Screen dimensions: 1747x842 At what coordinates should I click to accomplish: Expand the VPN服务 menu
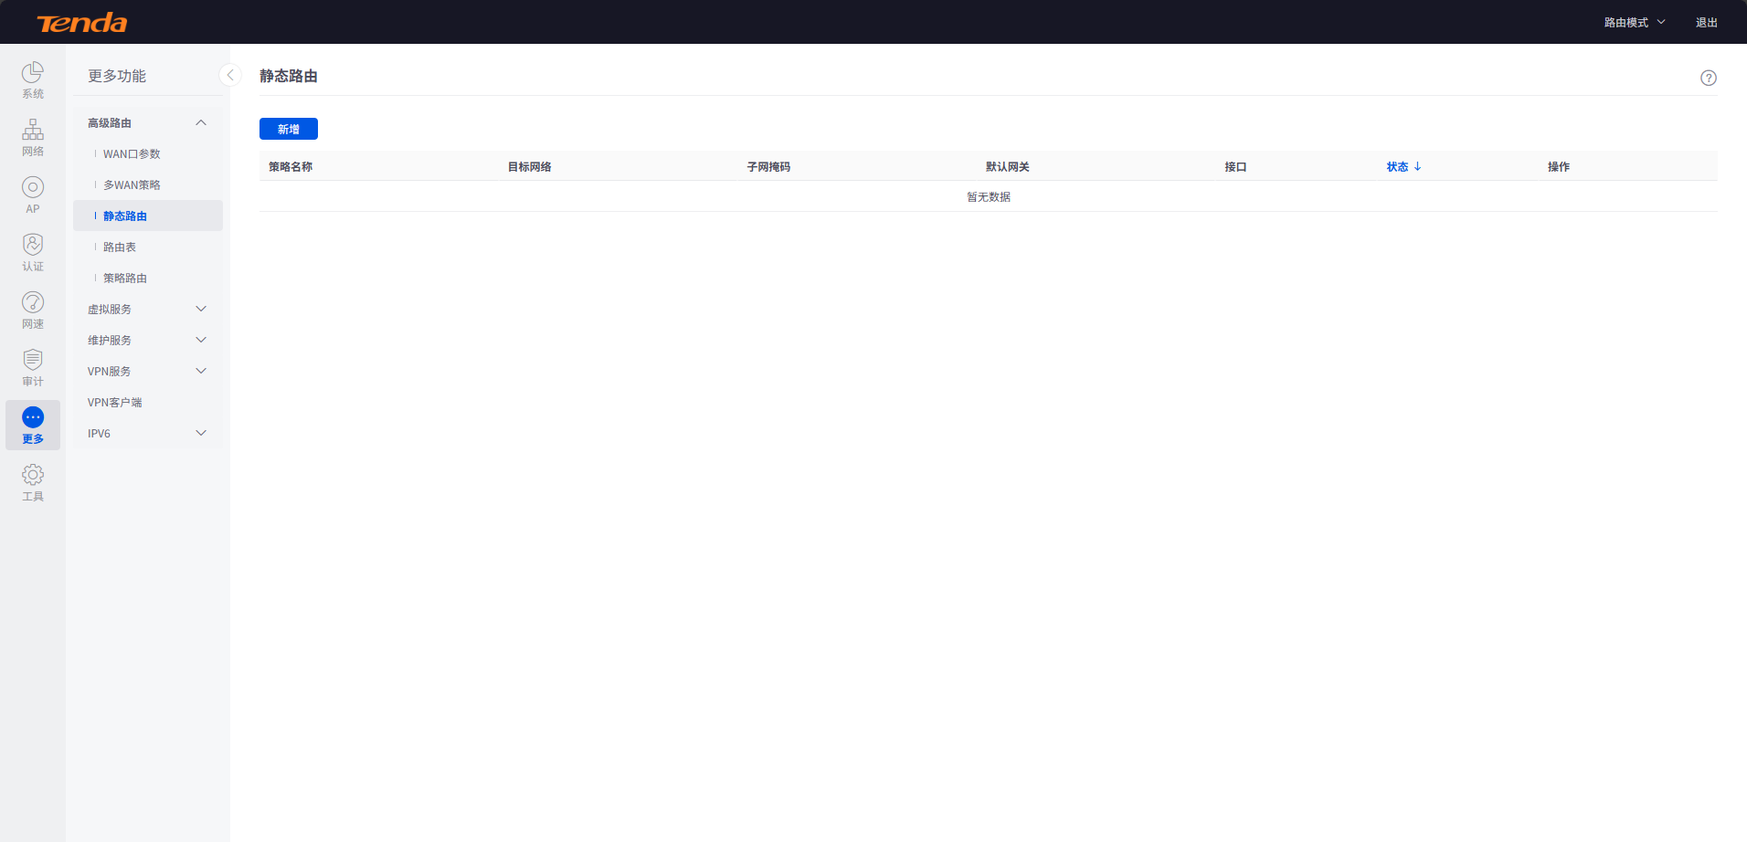pyautogui.click(x=146, y=371)
